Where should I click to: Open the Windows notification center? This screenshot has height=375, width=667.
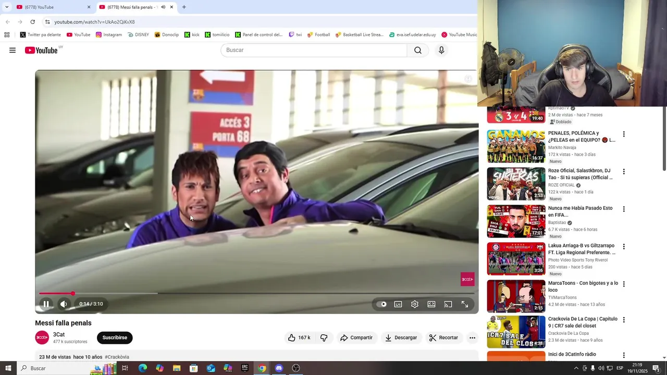(x=656, y=368)
